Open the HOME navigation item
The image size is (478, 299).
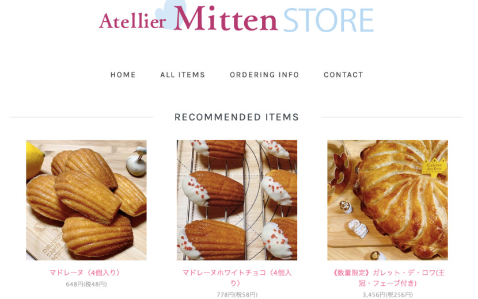click(123, 75)
